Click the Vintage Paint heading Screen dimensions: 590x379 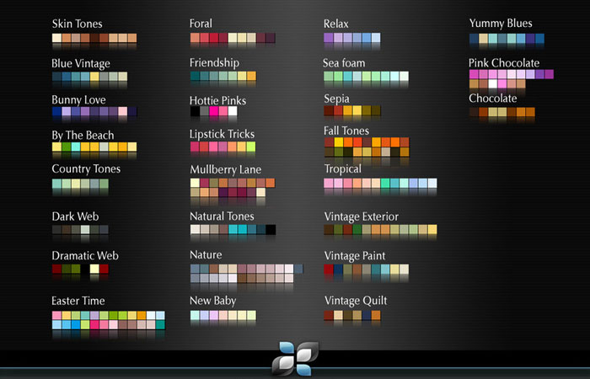coord(355,256)
